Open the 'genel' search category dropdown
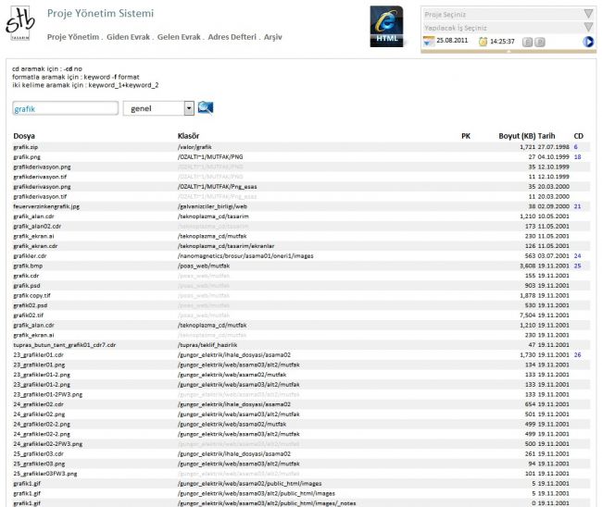This screenshot has width=602, height=507. (x=189, y=108)
